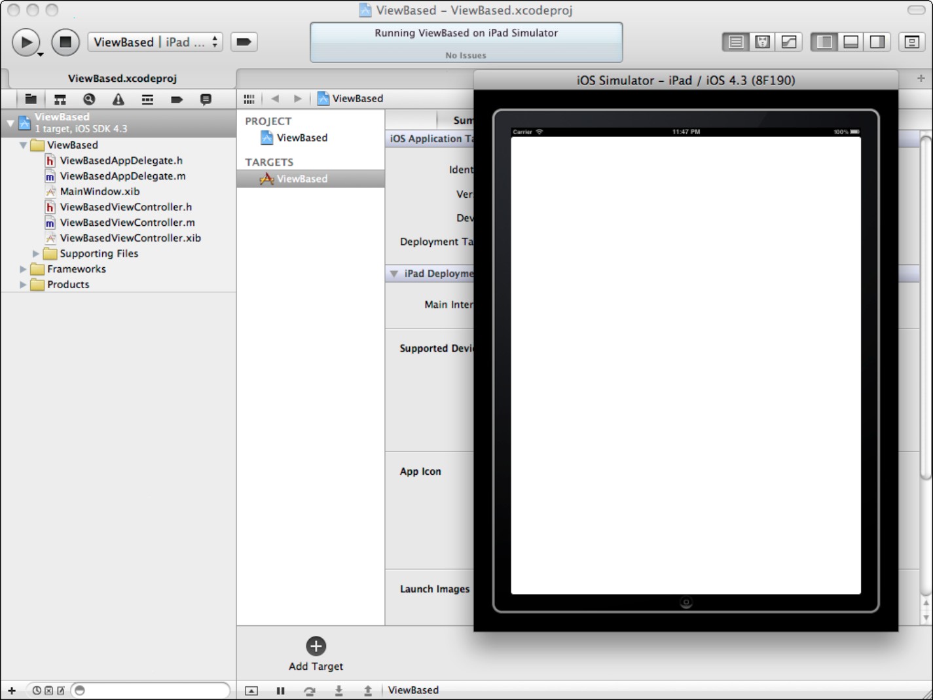Click the Stop button in toolbar
The height and width of the screenshot is (700, 933).
pyautogui.click(x=65, y=43)
